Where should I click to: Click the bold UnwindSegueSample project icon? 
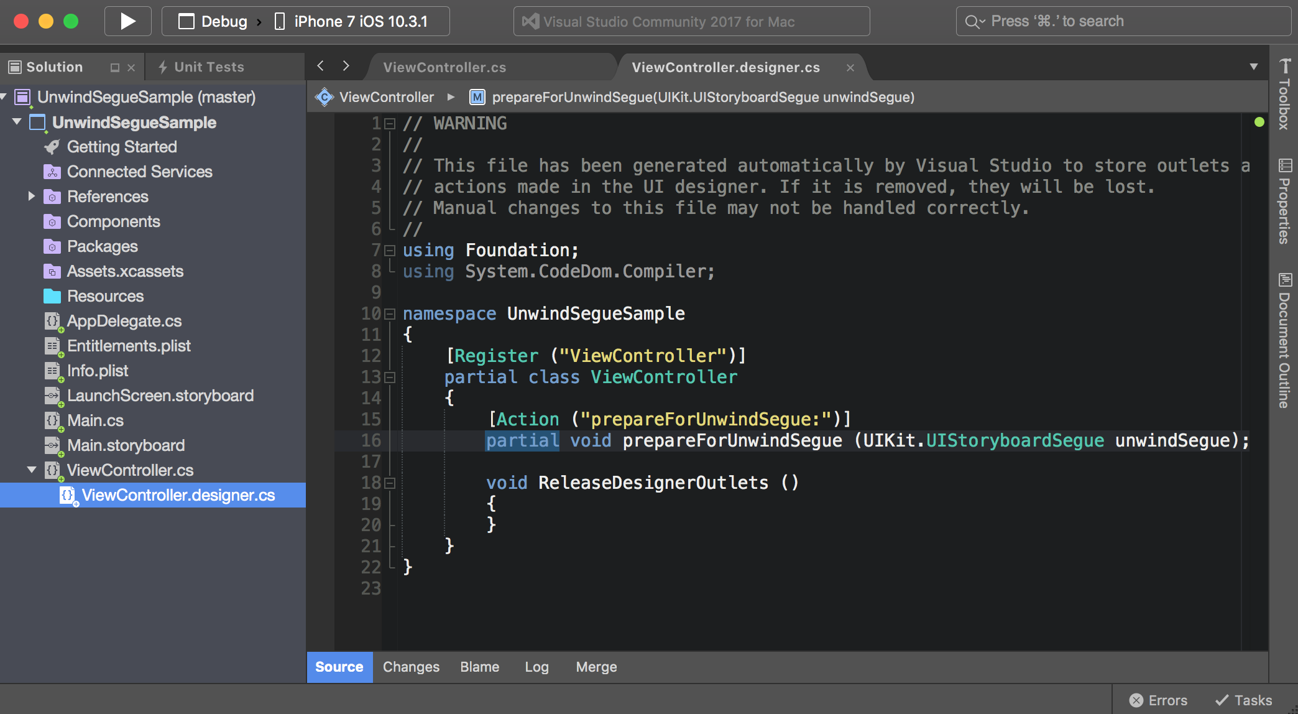tap(38, 123)
